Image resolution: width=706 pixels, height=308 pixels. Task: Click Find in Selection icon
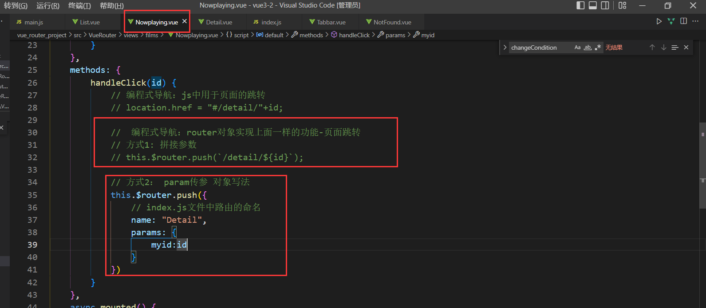coord(675,47)
